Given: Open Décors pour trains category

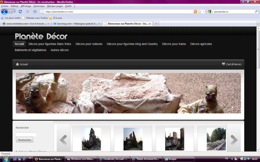Looking at the screenshot, I should click(x=174, y=44).
